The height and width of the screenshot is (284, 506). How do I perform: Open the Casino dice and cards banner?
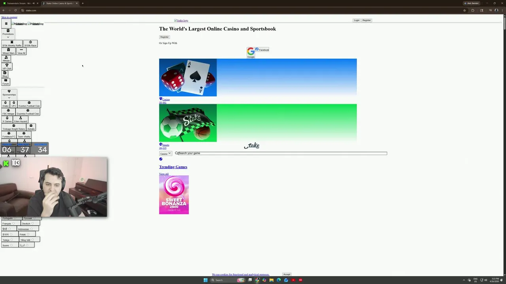[258, 77]
